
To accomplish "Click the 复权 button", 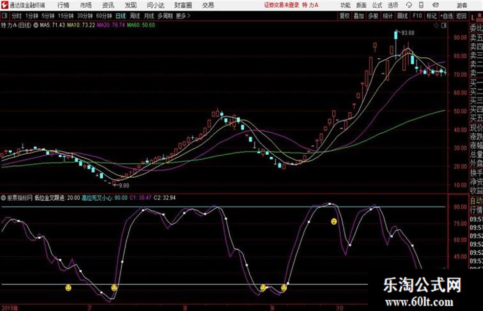I will pos(344,16).
